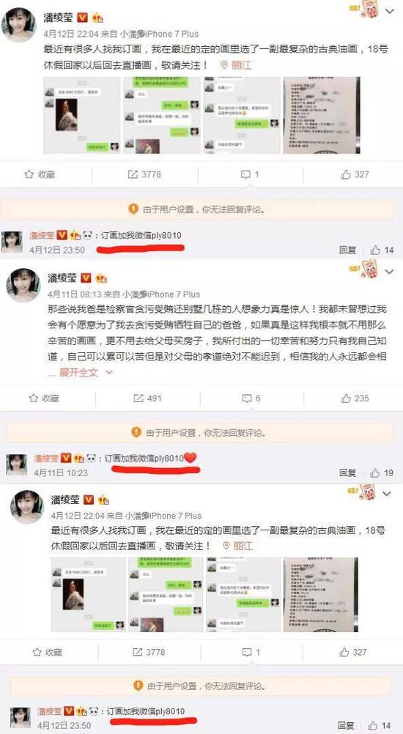This screenshot has width=403, height=734.
Task: Click thumbs-up with 327 on top post
Action: pyautogui.click(x=346, y=174)
